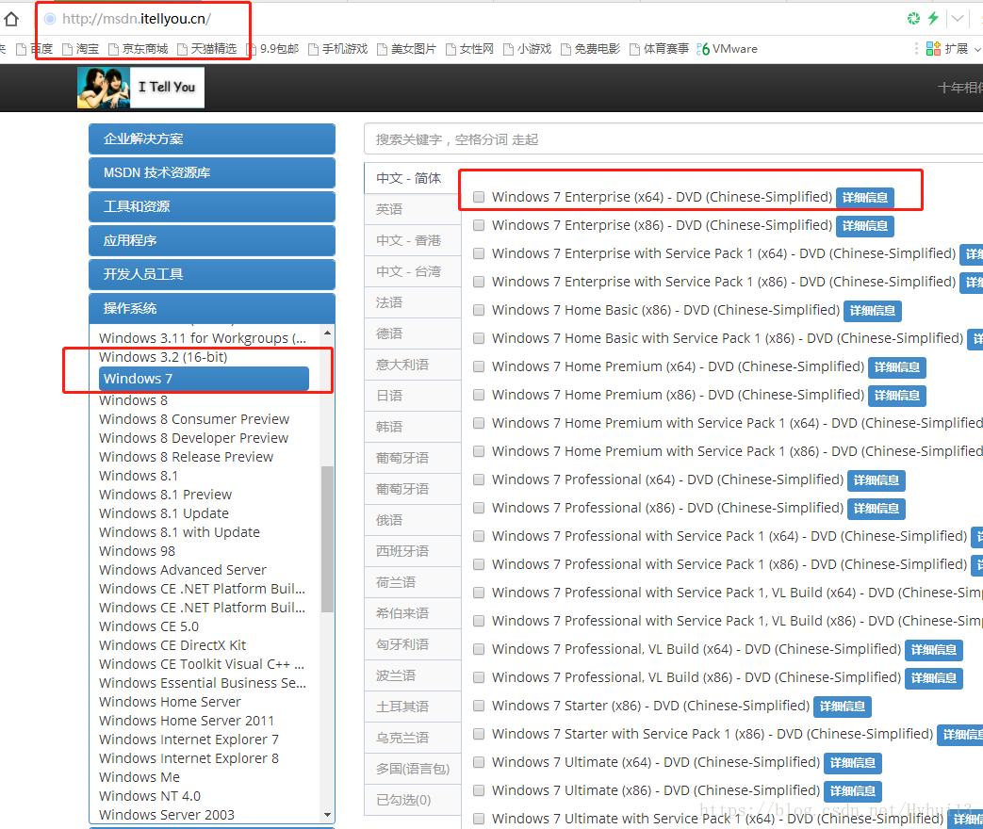The height and width of the screenshot is (829, 983).
Task: Expand the MSDN 技术资源库 section
Action: click(x=212, y=172)
